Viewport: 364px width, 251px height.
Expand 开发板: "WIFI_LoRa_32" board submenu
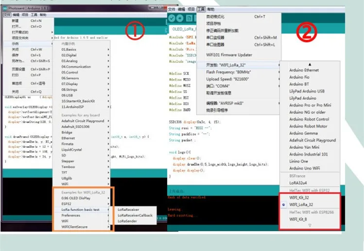point(239,65)
